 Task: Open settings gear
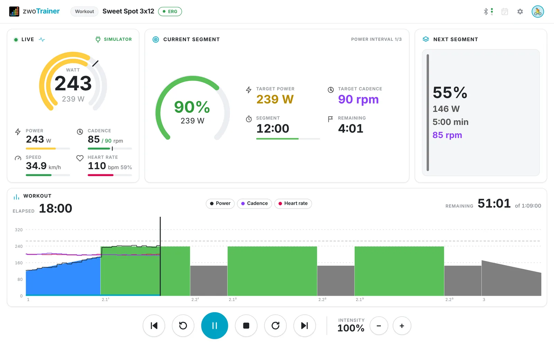[x=520, y=11]
